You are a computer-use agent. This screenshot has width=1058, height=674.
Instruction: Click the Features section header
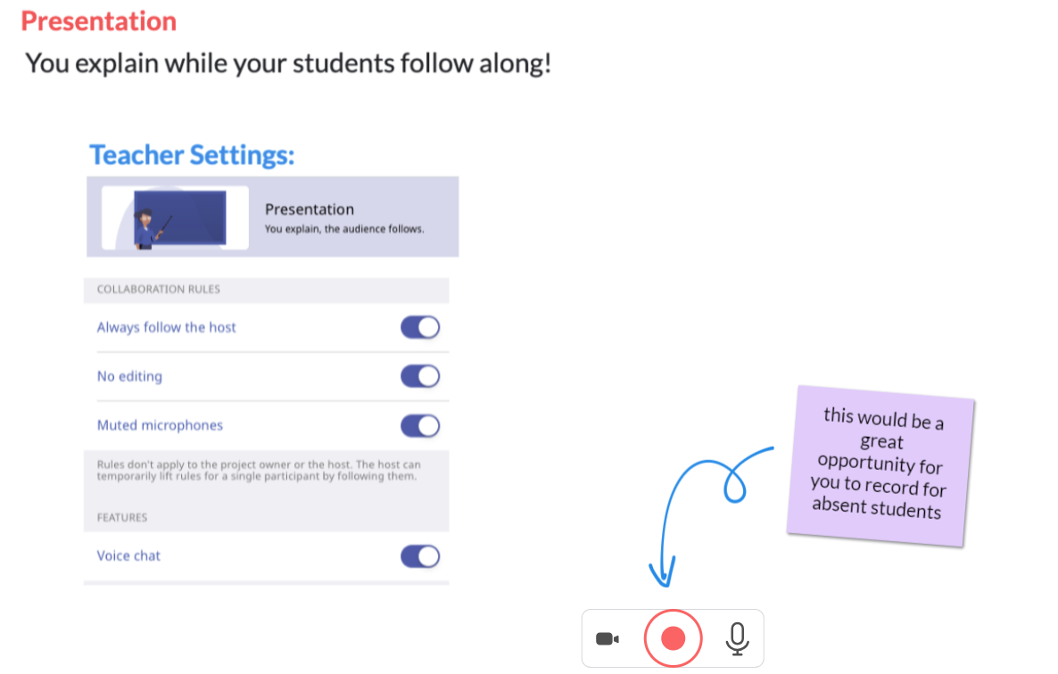[x=122, y=518]
